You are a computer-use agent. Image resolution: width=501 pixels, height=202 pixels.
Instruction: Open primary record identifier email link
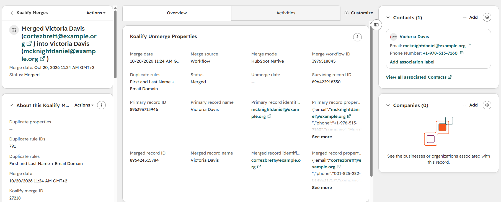[x=275, y=113]
